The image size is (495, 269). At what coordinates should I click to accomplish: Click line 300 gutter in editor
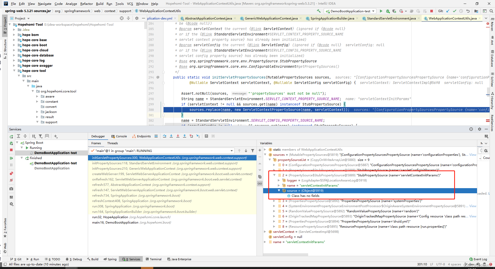155,110
